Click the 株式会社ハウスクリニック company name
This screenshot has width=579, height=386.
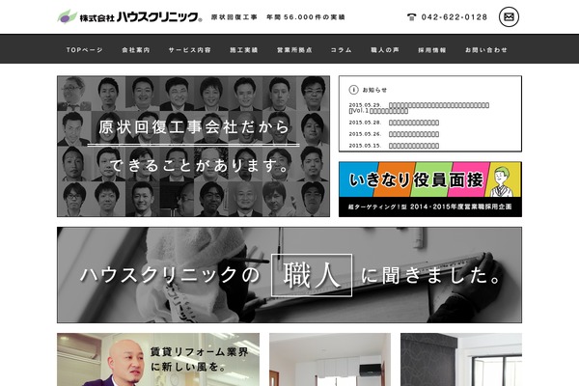click(141, 17)
